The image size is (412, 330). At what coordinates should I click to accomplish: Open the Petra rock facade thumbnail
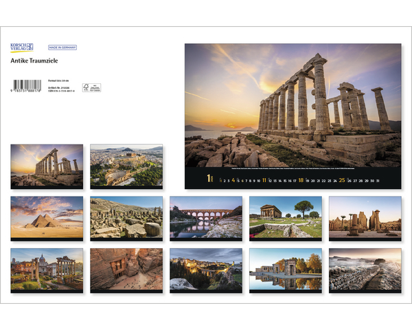[x=126, y=269]
